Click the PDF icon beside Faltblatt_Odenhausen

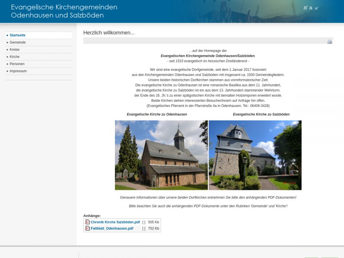point(87,228)
